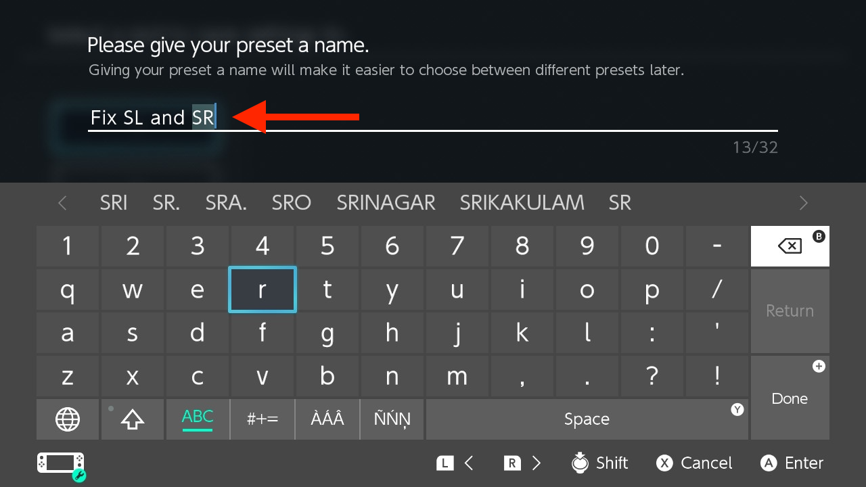Screen dimensions: 866x487
Task: Tap the backspace delete key
Action: [790, 246]
